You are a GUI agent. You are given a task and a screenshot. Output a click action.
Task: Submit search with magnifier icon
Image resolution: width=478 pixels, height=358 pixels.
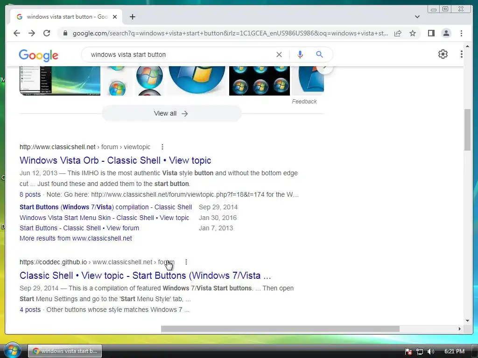tap(319, 55)
